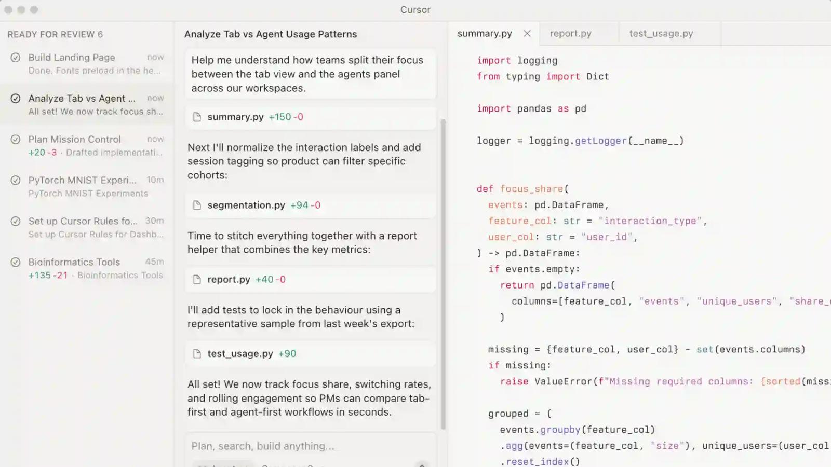The width and height of the screenshot is (831, 467).
Task: Open segmentation.py +94 -0 change card
Action: [311, 205]
